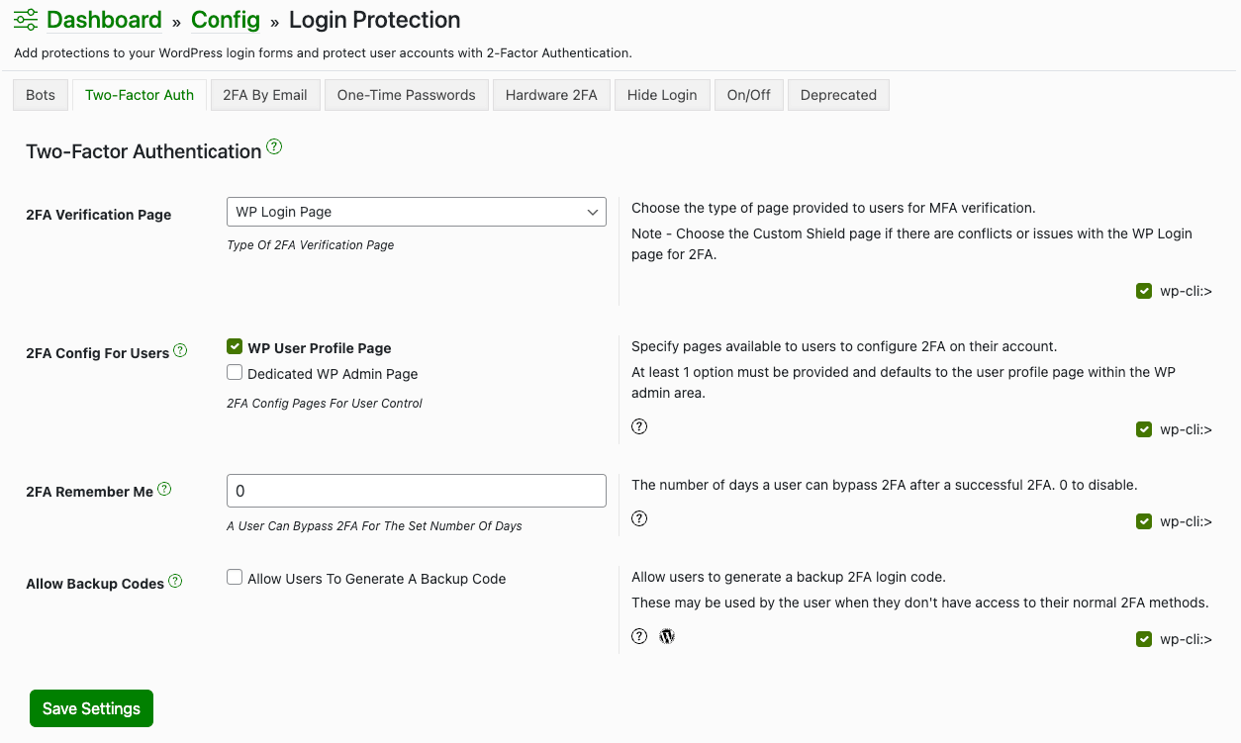Select the Two-Factor Auth tab
Screen dimensions: 1241x743
point(140,95)
